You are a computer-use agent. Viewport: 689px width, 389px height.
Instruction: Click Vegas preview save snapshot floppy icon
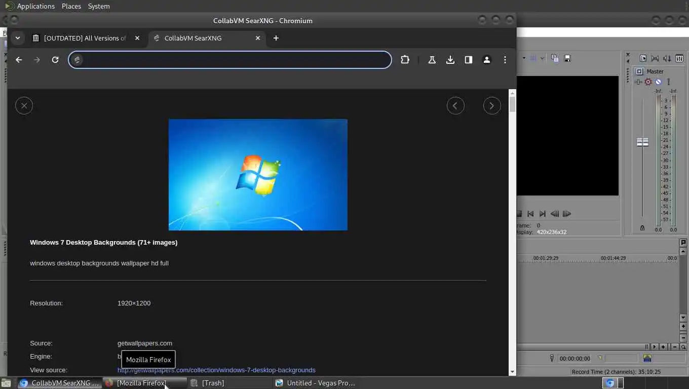coord(567,58)
